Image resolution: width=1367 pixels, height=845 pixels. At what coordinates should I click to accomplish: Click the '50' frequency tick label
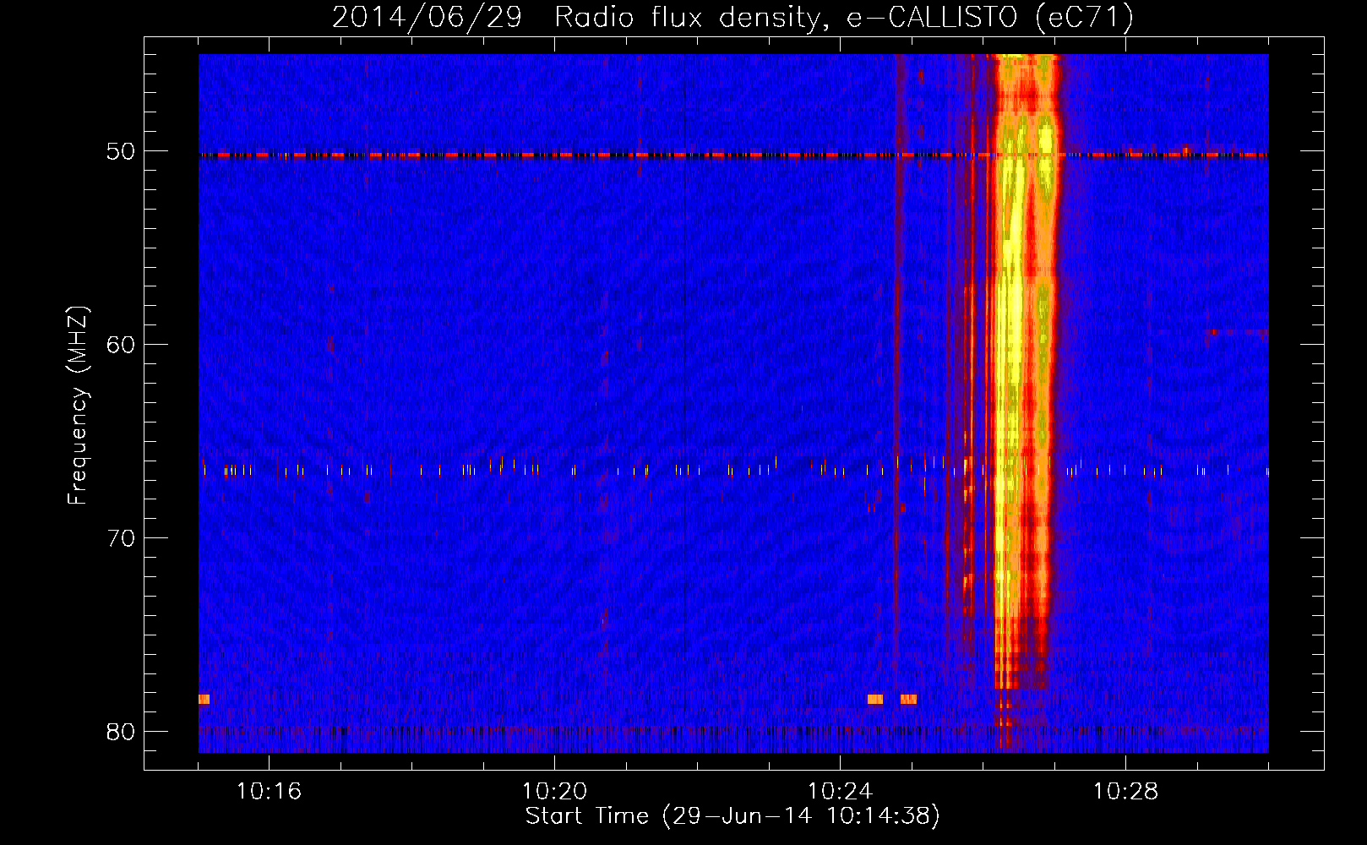point(121,151)
